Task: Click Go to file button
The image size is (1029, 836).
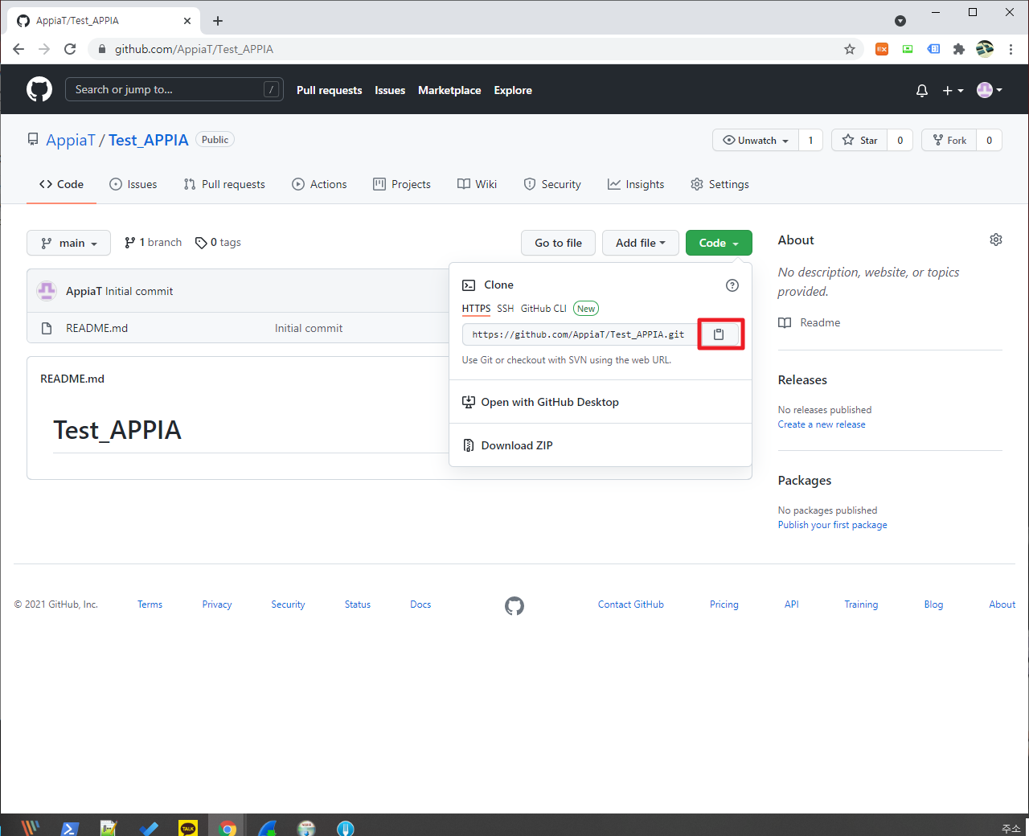Action: click(558, 243)
